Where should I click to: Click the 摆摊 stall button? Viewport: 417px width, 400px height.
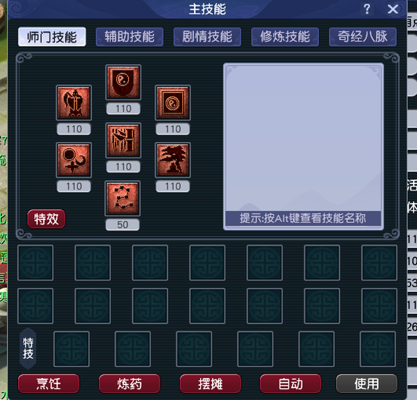[x=210, y=383]
